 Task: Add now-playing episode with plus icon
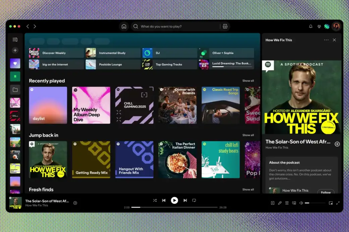(x=75, y=203)
